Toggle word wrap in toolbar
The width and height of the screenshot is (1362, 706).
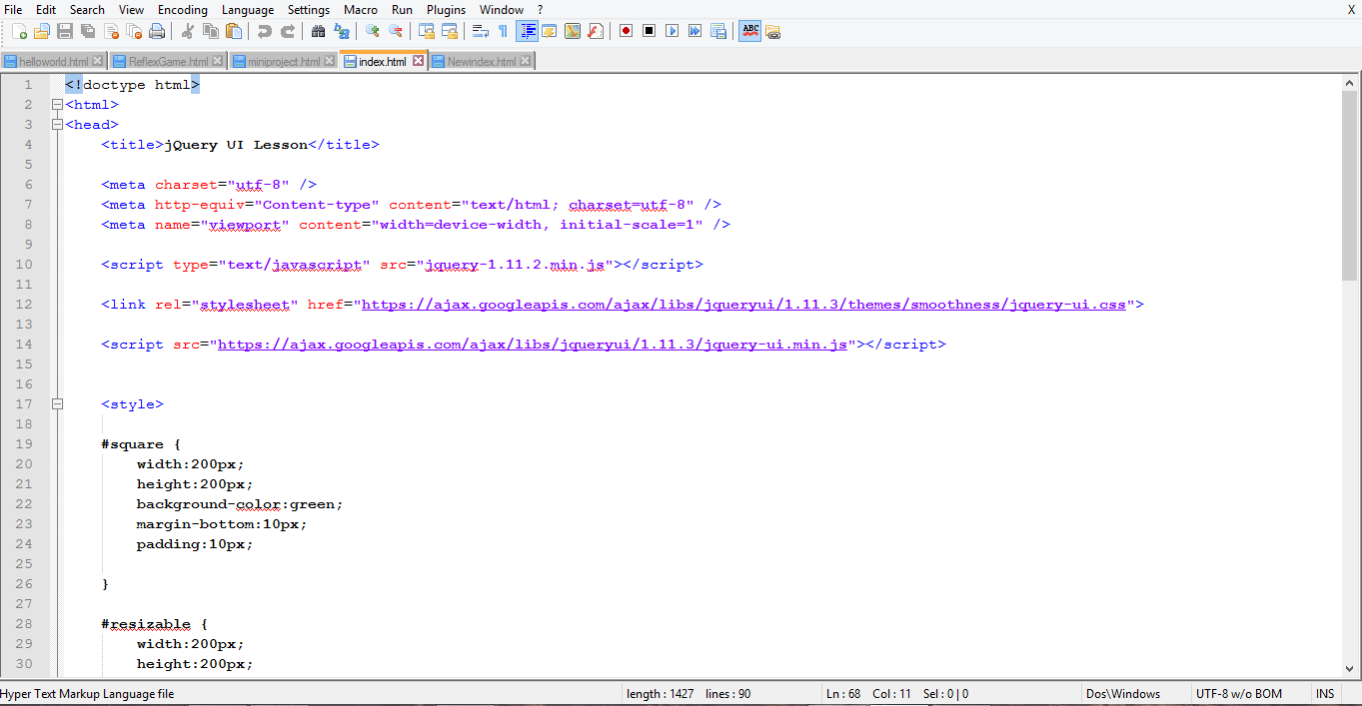pyautogui.click(x=481, y=31)
